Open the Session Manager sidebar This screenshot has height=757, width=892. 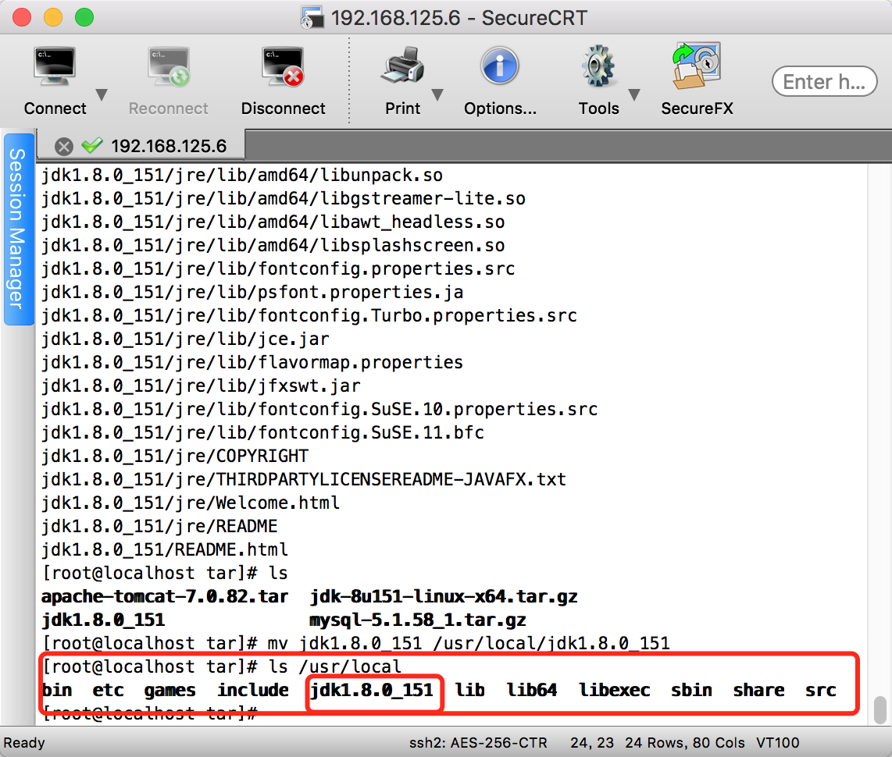[19, 226]
